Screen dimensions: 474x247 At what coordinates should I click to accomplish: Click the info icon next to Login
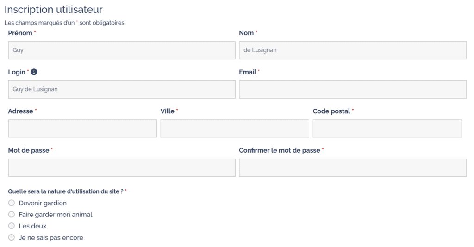pyautogui.click(x=34, y=72)
